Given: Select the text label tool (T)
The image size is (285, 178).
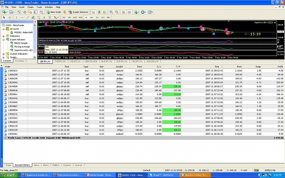Looking at the screenshot, I should 50,17.
